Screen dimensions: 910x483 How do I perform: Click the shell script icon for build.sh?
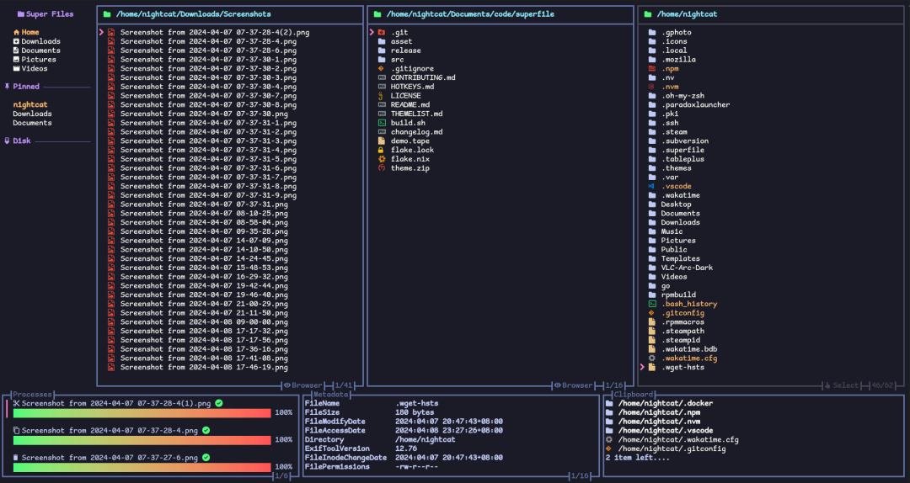tap(382, 123)
